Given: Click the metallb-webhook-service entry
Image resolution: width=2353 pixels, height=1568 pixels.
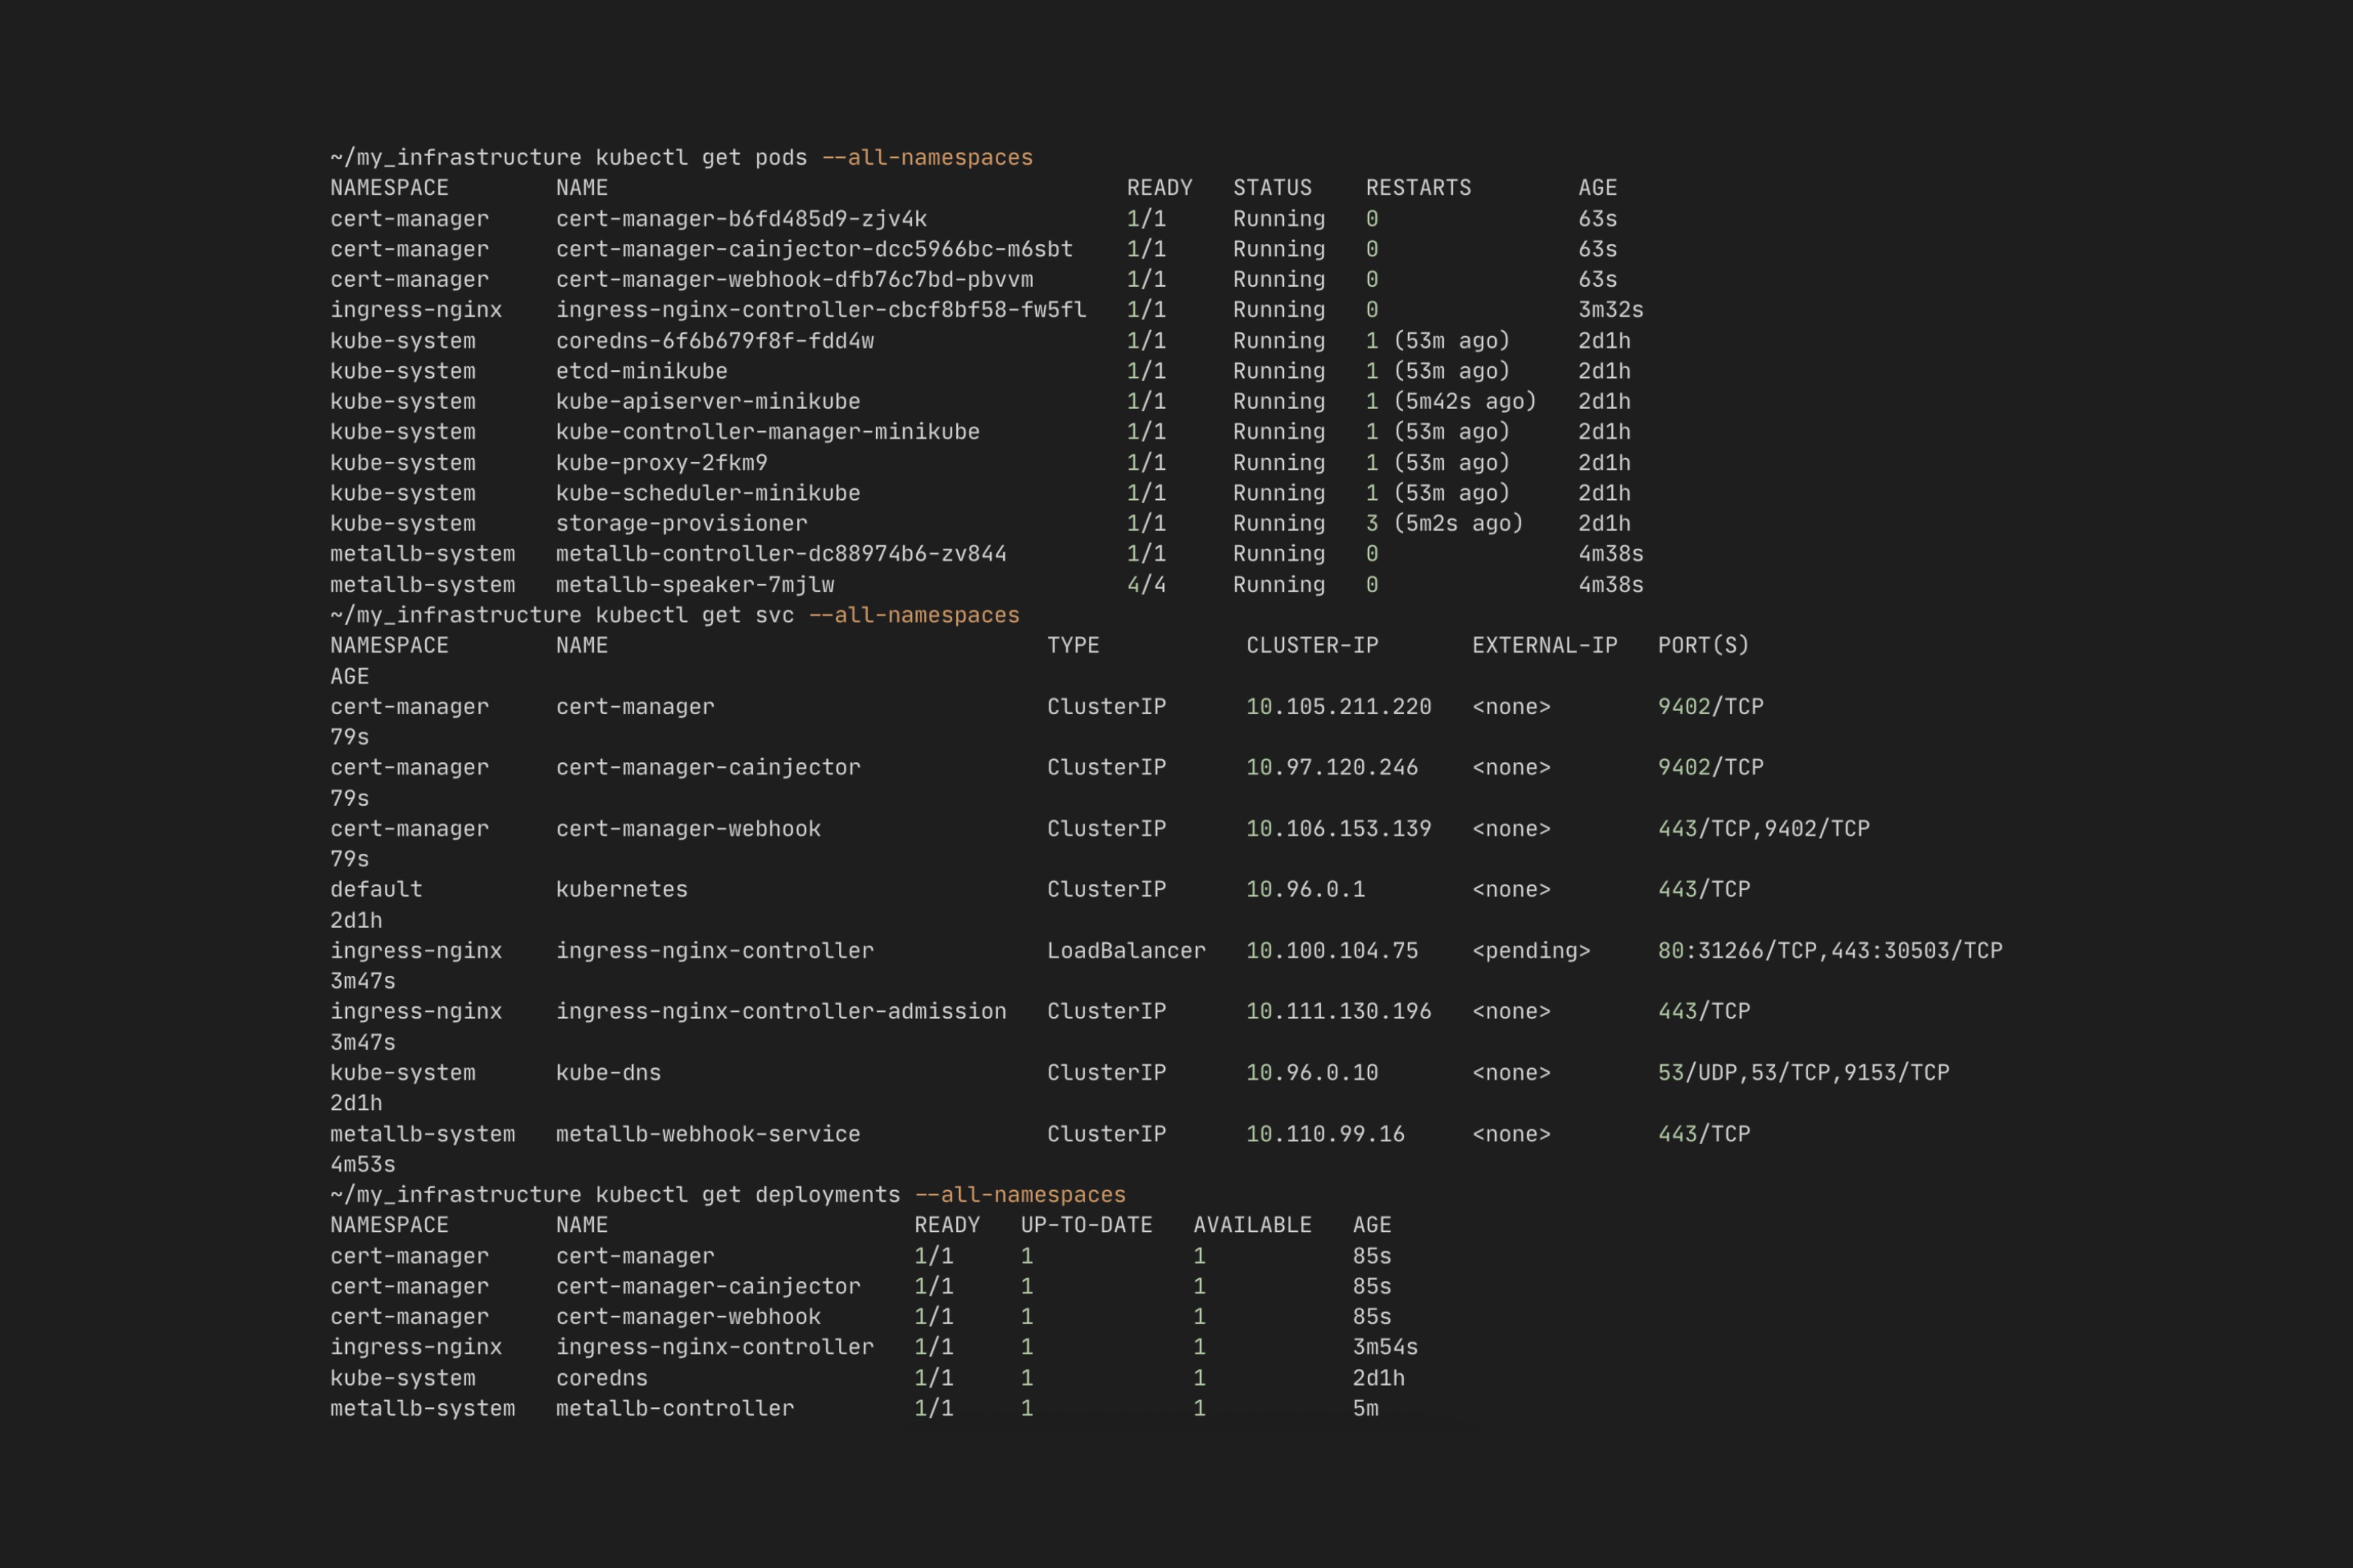Looking at the screenshot, I should [x=707, y=1133].
